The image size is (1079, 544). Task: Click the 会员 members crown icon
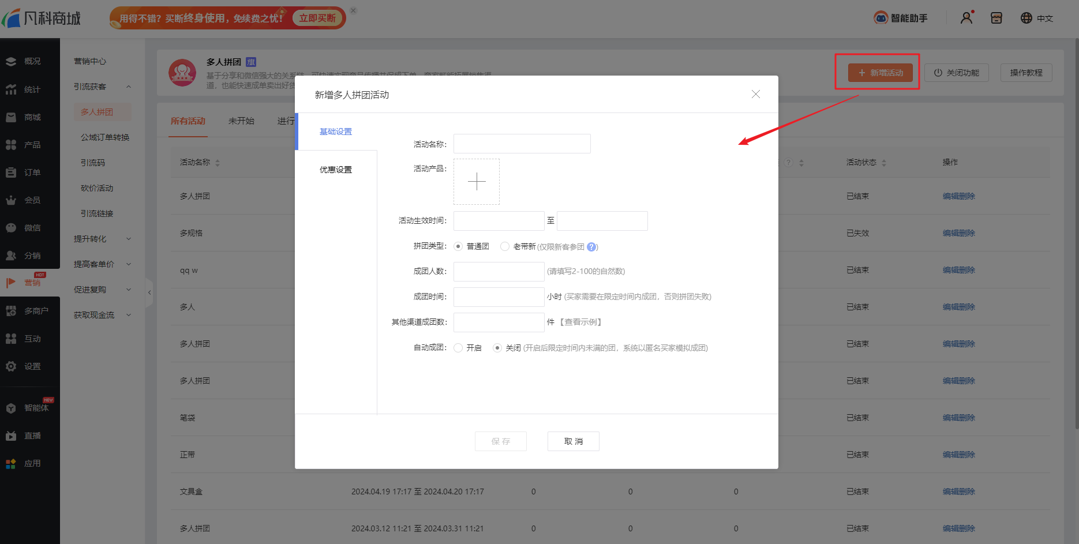pyautogui.click(x=11, y=200)
